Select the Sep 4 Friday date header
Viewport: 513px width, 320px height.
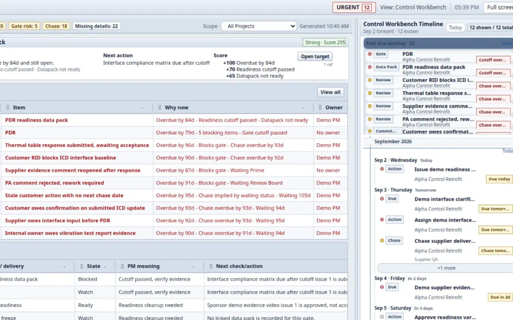coord(390,278)
